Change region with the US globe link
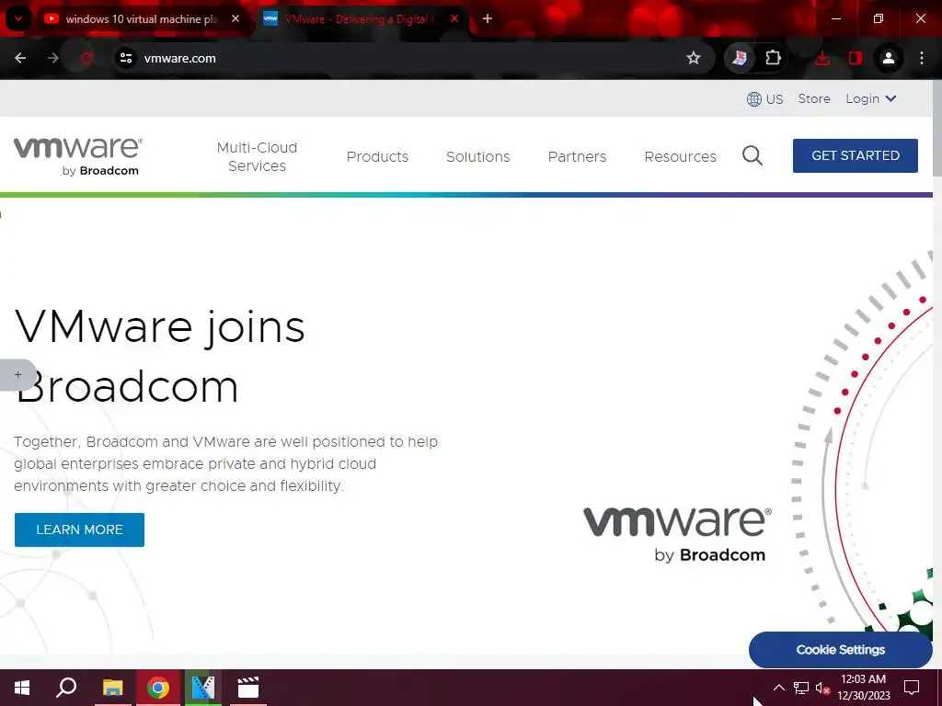Image resolution: width=942 pixels, height=706 pixels. pyautogui.click(x=764, y=99)
